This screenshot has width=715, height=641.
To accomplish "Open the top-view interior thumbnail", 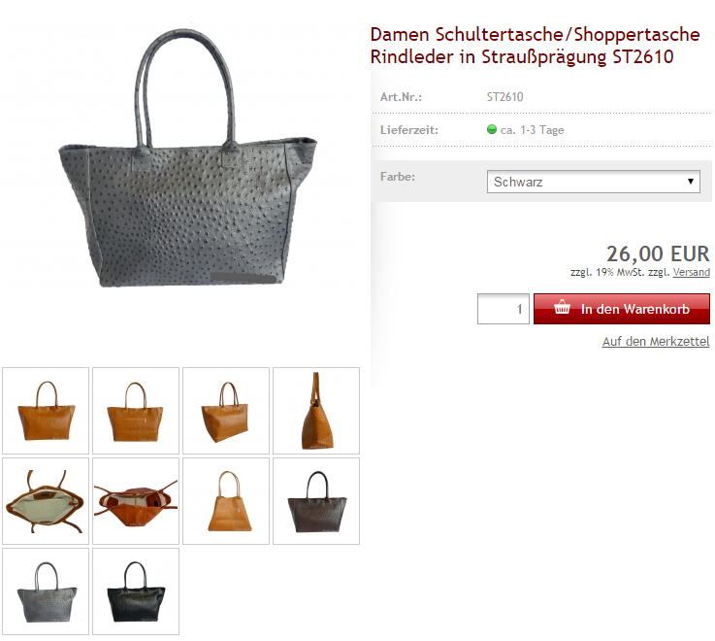I will [x=46, y=501].
